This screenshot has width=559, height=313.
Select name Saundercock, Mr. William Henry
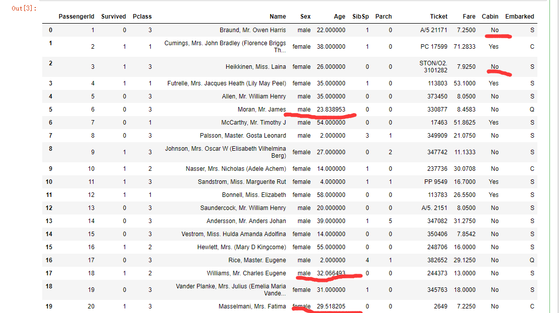[243, 208]
